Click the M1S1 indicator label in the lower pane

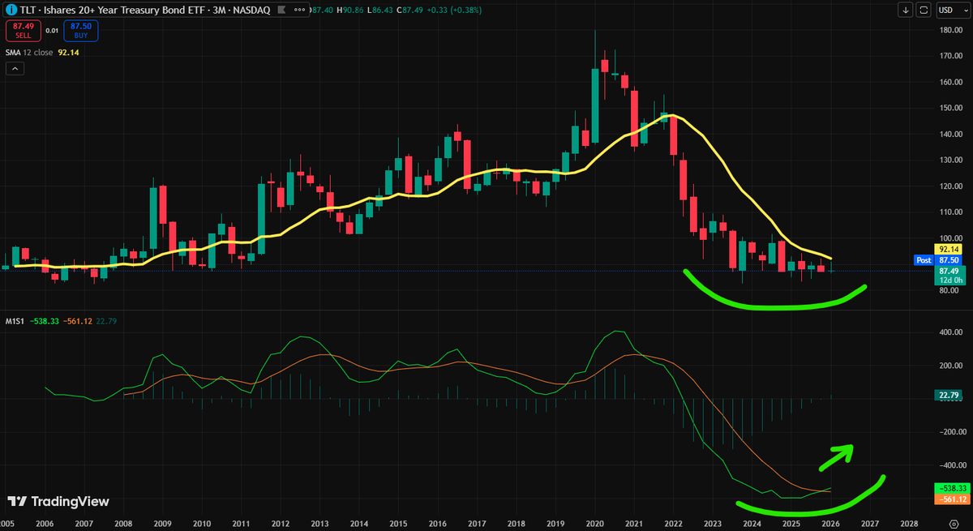[x=13, y=321]
